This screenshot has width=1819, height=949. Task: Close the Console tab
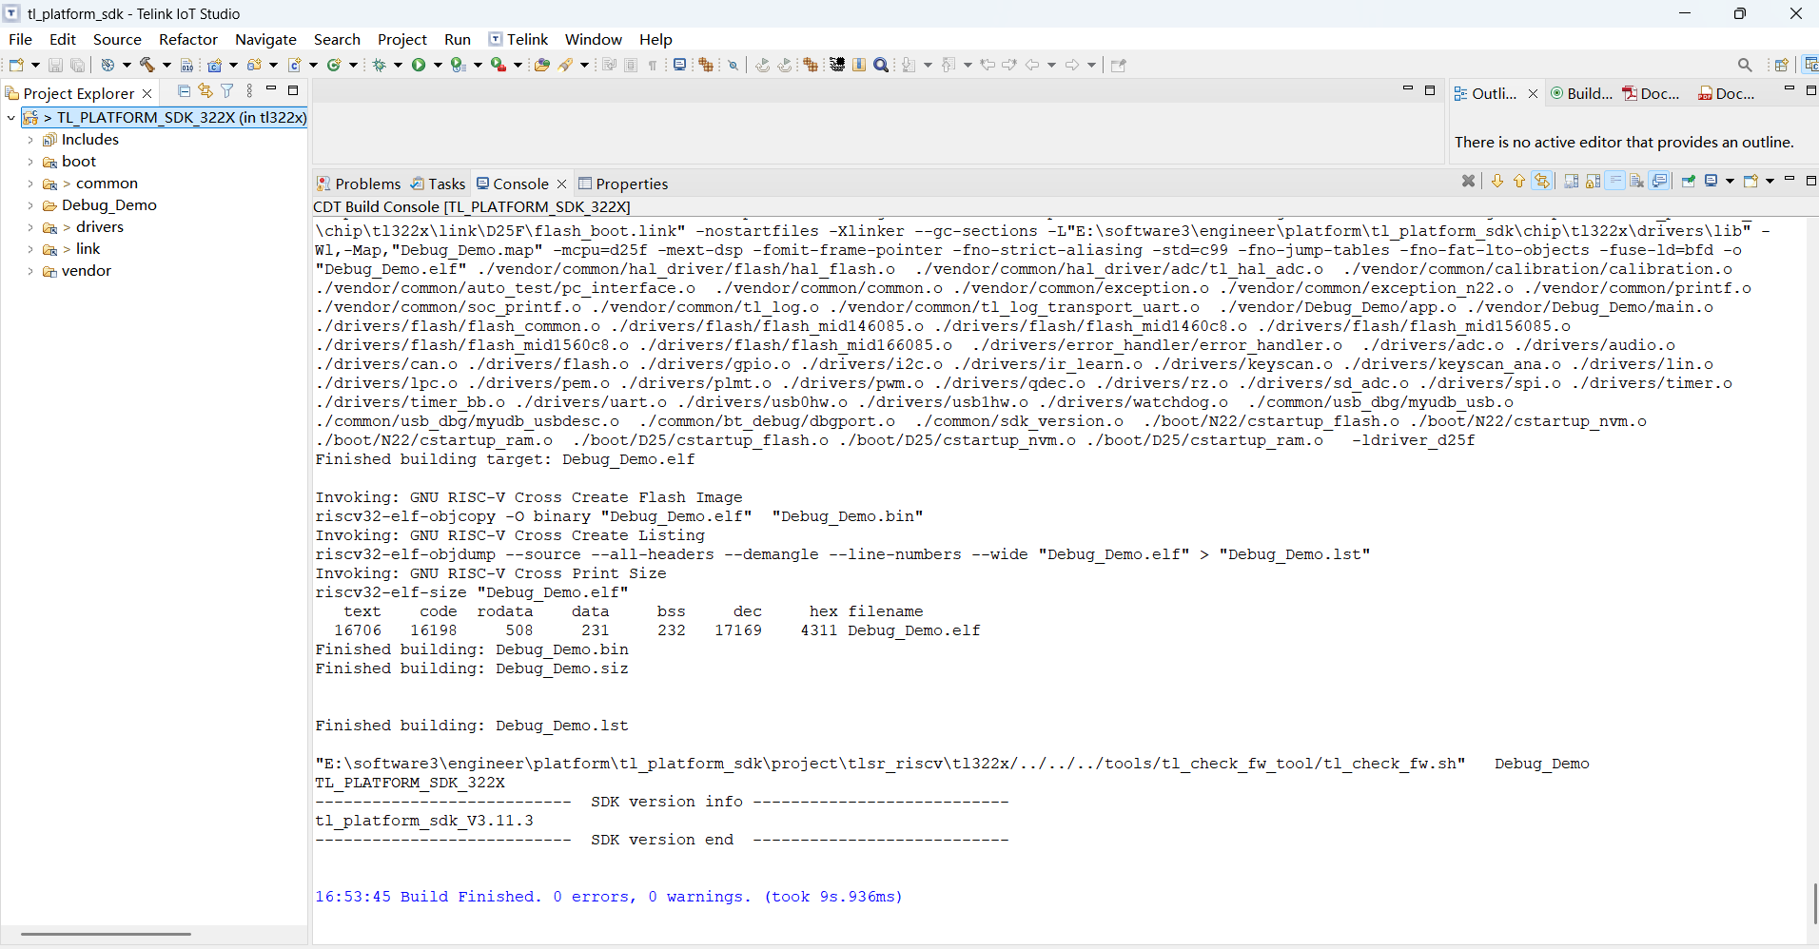pyautogui.click(x=562, y=184)
